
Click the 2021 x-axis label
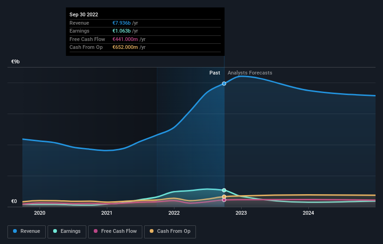(107, 213)
